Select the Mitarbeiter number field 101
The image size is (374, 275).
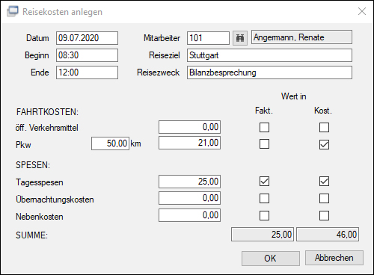[208, 38]
